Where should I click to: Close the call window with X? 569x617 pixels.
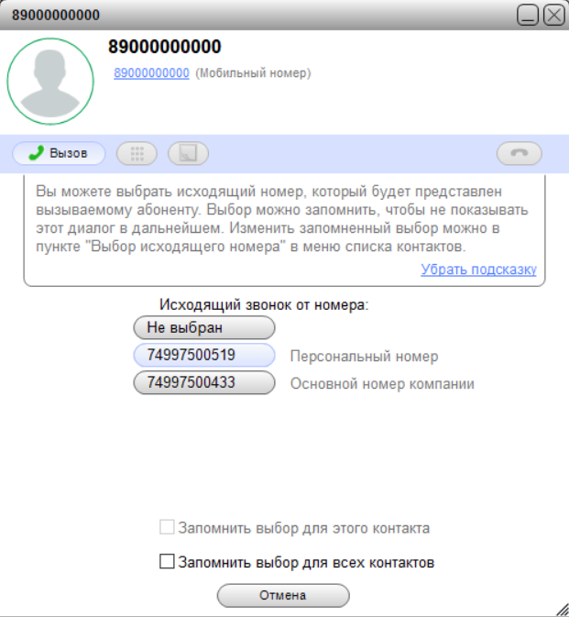[x=554, y=16]
